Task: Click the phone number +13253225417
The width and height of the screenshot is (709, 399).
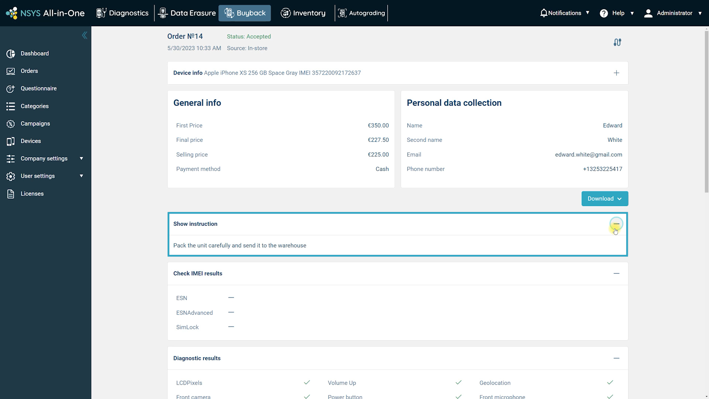Action: click(x=602, y=169)
